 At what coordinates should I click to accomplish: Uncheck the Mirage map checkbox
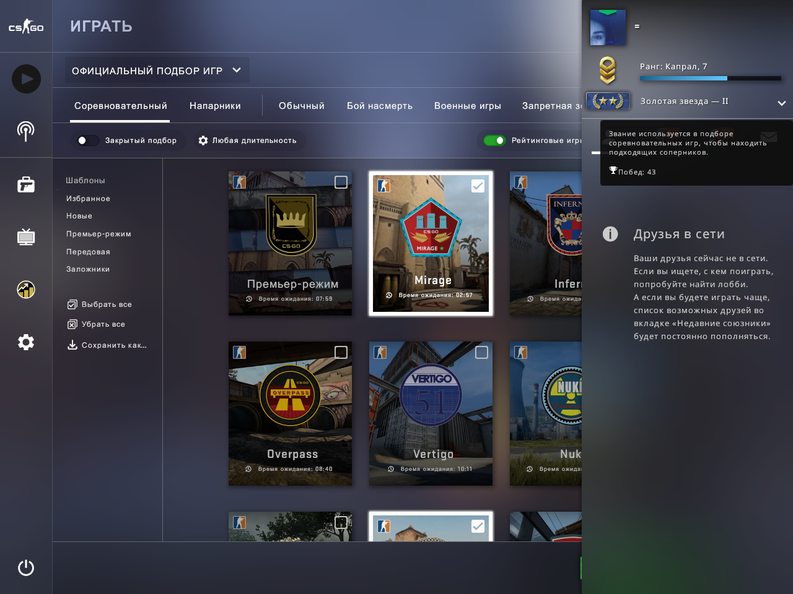[x=478, y=186]
